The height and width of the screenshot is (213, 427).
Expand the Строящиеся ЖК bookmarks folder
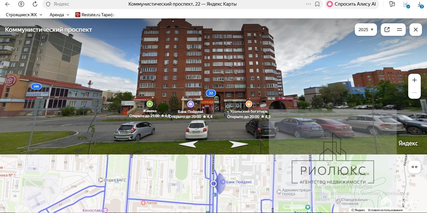(x=24, y=15)
